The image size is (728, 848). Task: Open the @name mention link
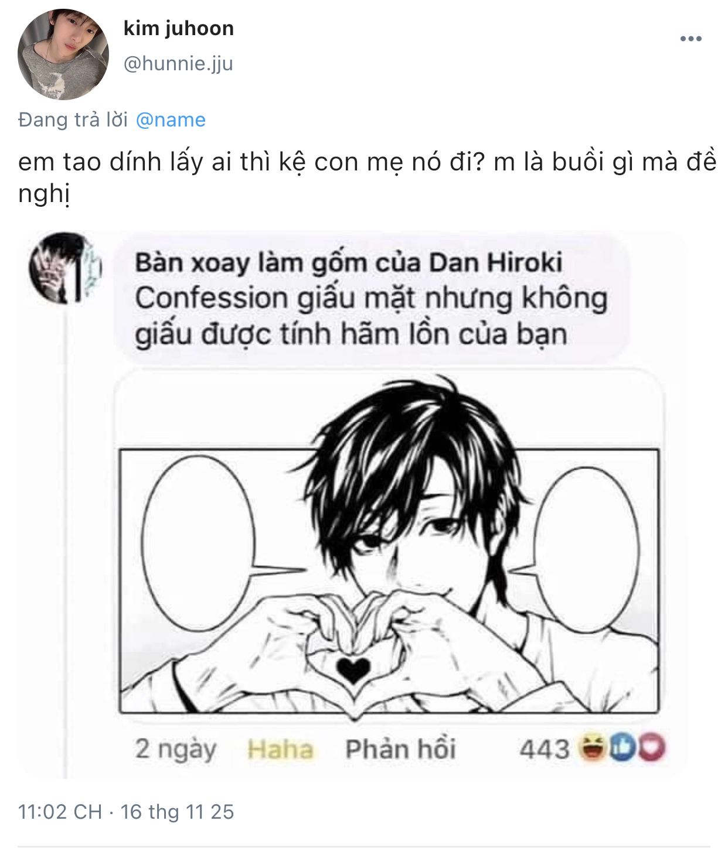pyautogui.click(x=171, y=119)
